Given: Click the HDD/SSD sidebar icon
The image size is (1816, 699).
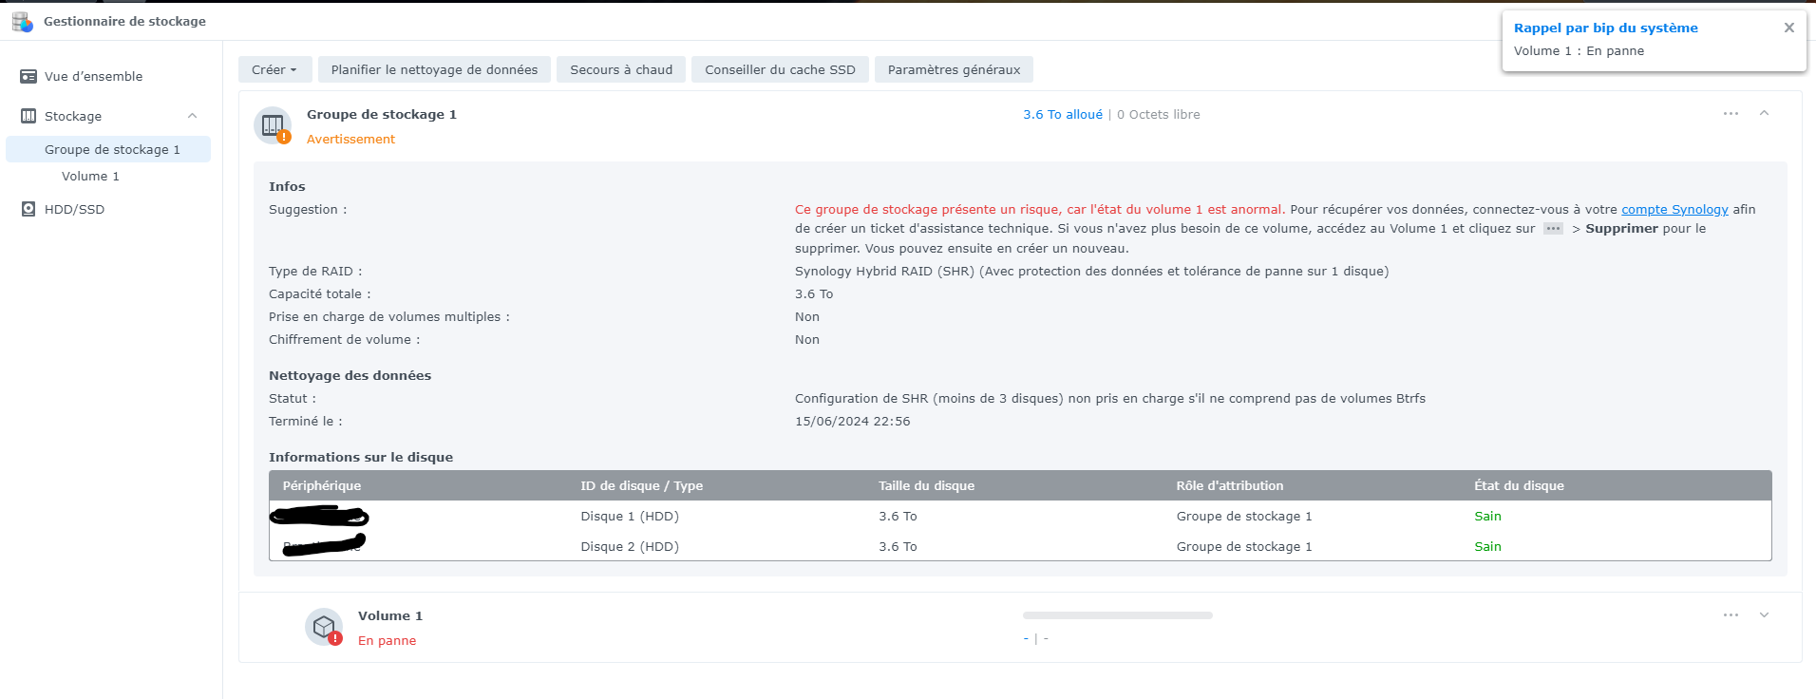Looking at the screenshot, I should click(28, 209).
